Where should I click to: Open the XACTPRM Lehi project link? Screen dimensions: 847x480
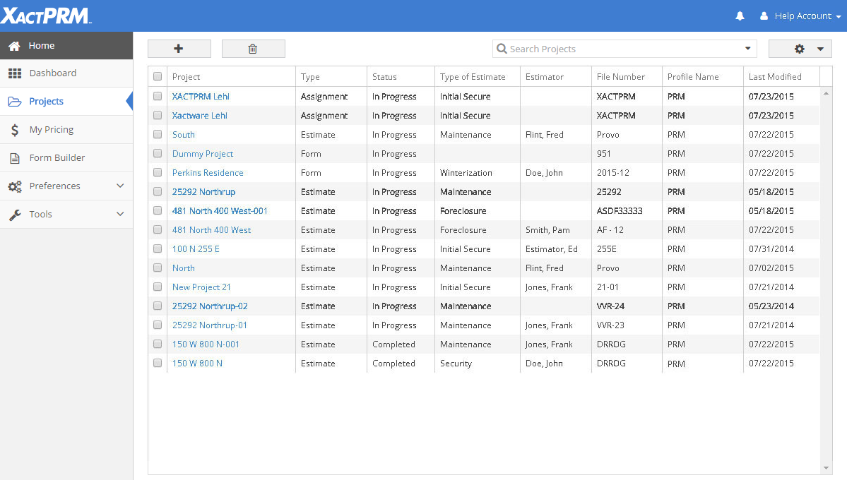click(x=201, y=97)
